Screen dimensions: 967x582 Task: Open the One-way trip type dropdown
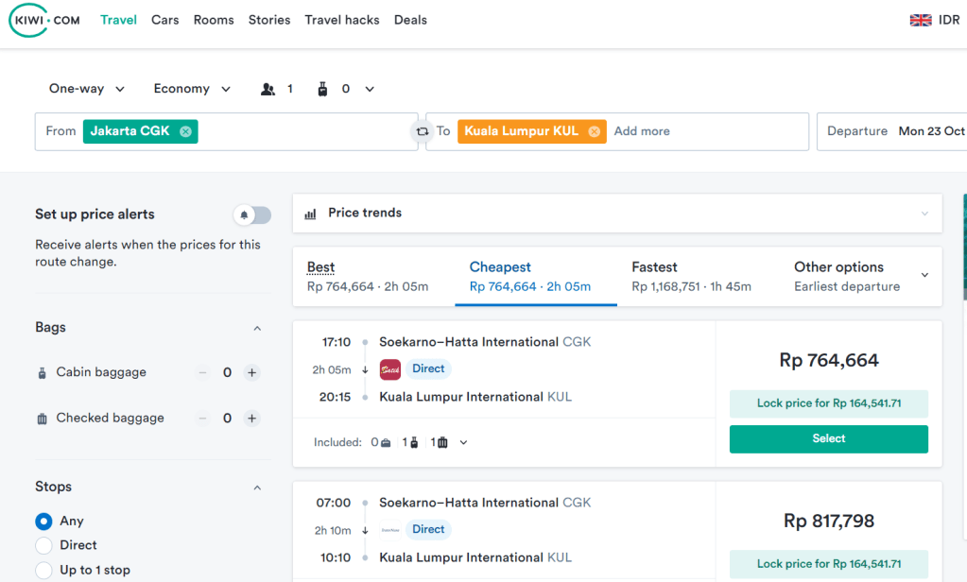[87, 89]
